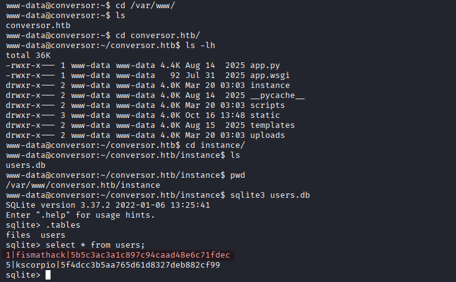Image resolution: width=456 pixels, height=282 pixels.
Task: Click the users.db output of ls
Action: coord(23,165)
